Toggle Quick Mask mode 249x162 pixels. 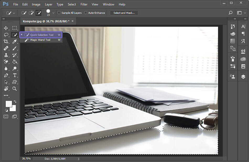coord(6,117)
